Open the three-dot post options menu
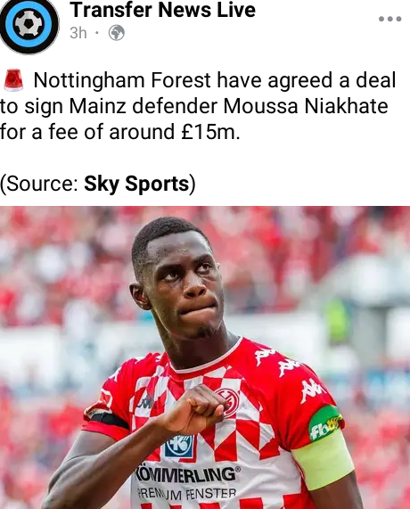 [x=389, y=19]
